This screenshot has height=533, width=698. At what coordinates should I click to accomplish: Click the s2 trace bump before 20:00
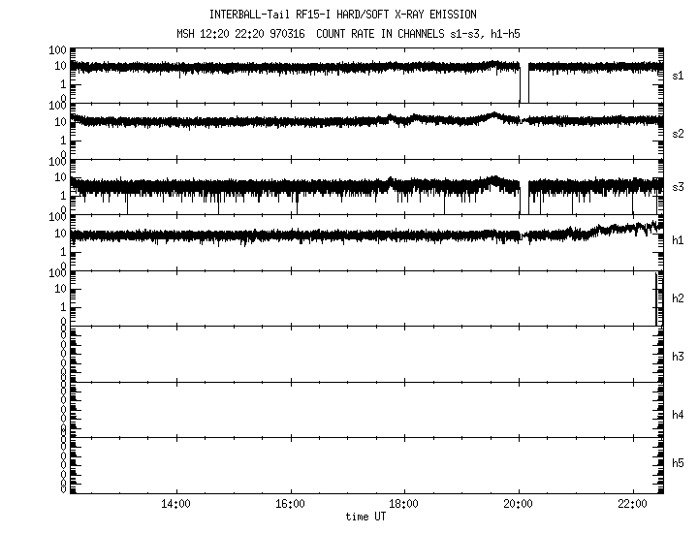494,115
